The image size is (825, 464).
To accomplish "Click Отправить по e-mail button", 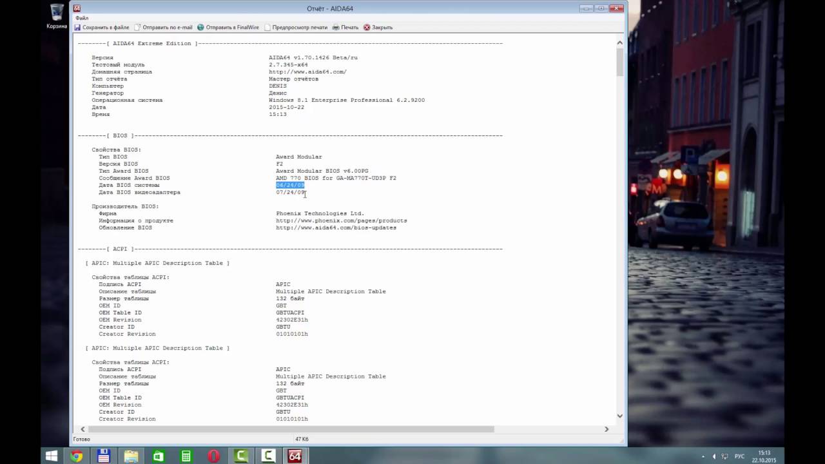I will coord(163,28).
